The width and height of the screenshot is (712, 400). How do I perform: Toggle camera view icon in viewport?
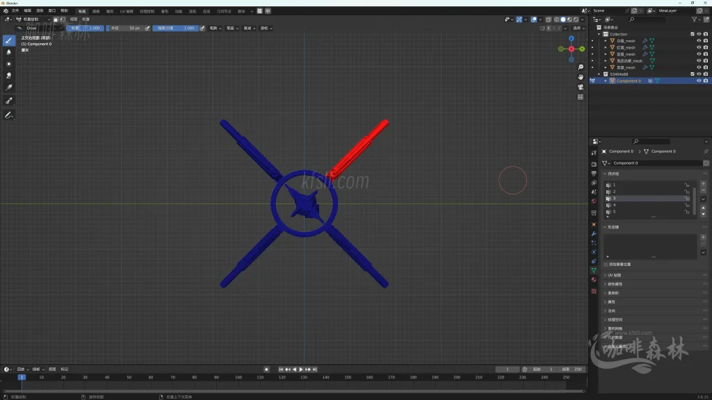tap(581, 87)
